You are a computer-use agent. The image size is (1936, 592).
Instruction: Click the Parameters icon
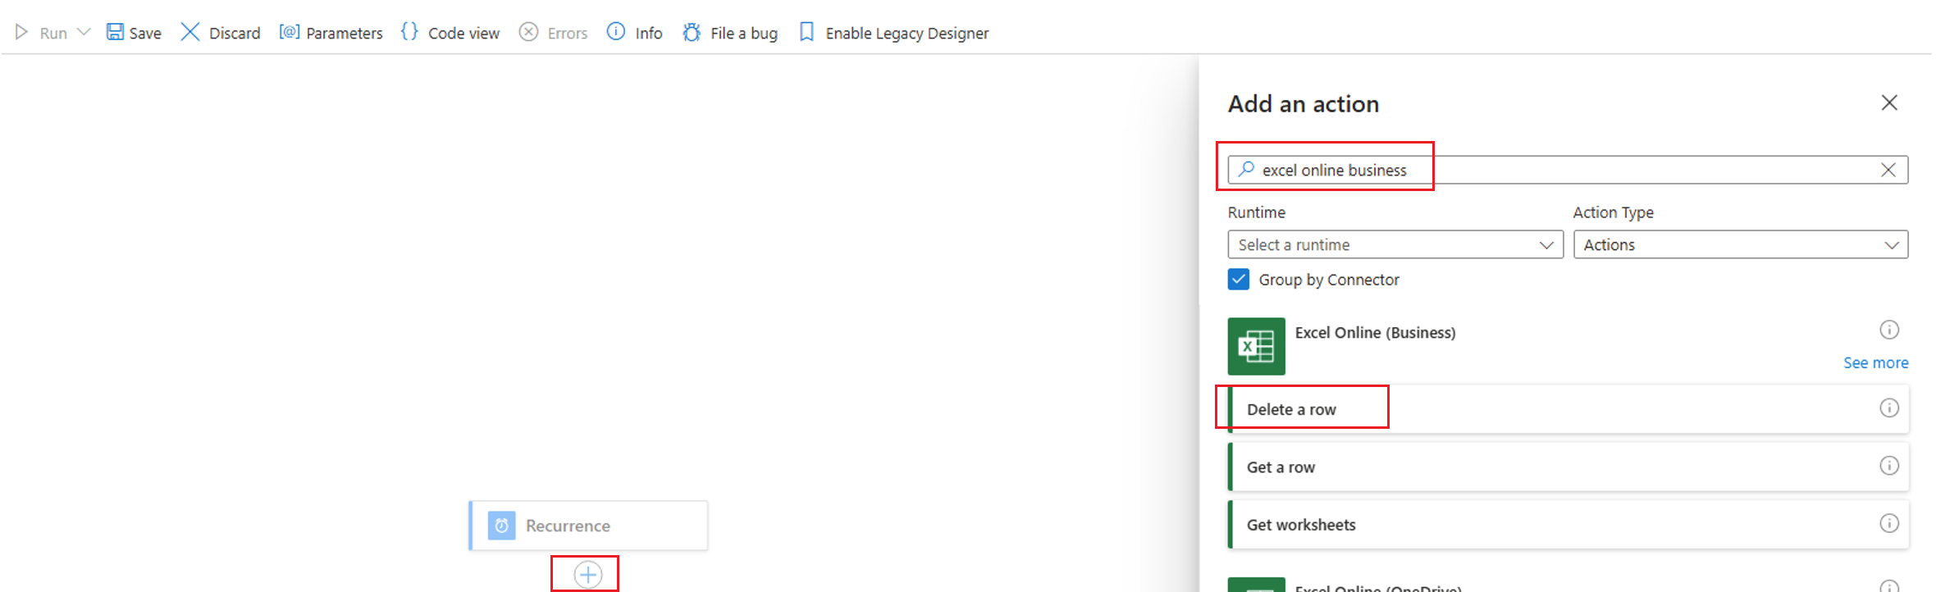[289, 32]
